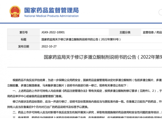The image size is (162, 121).
Task: Click the 国家药品监督管理局 site title
Action: [51, 10]
